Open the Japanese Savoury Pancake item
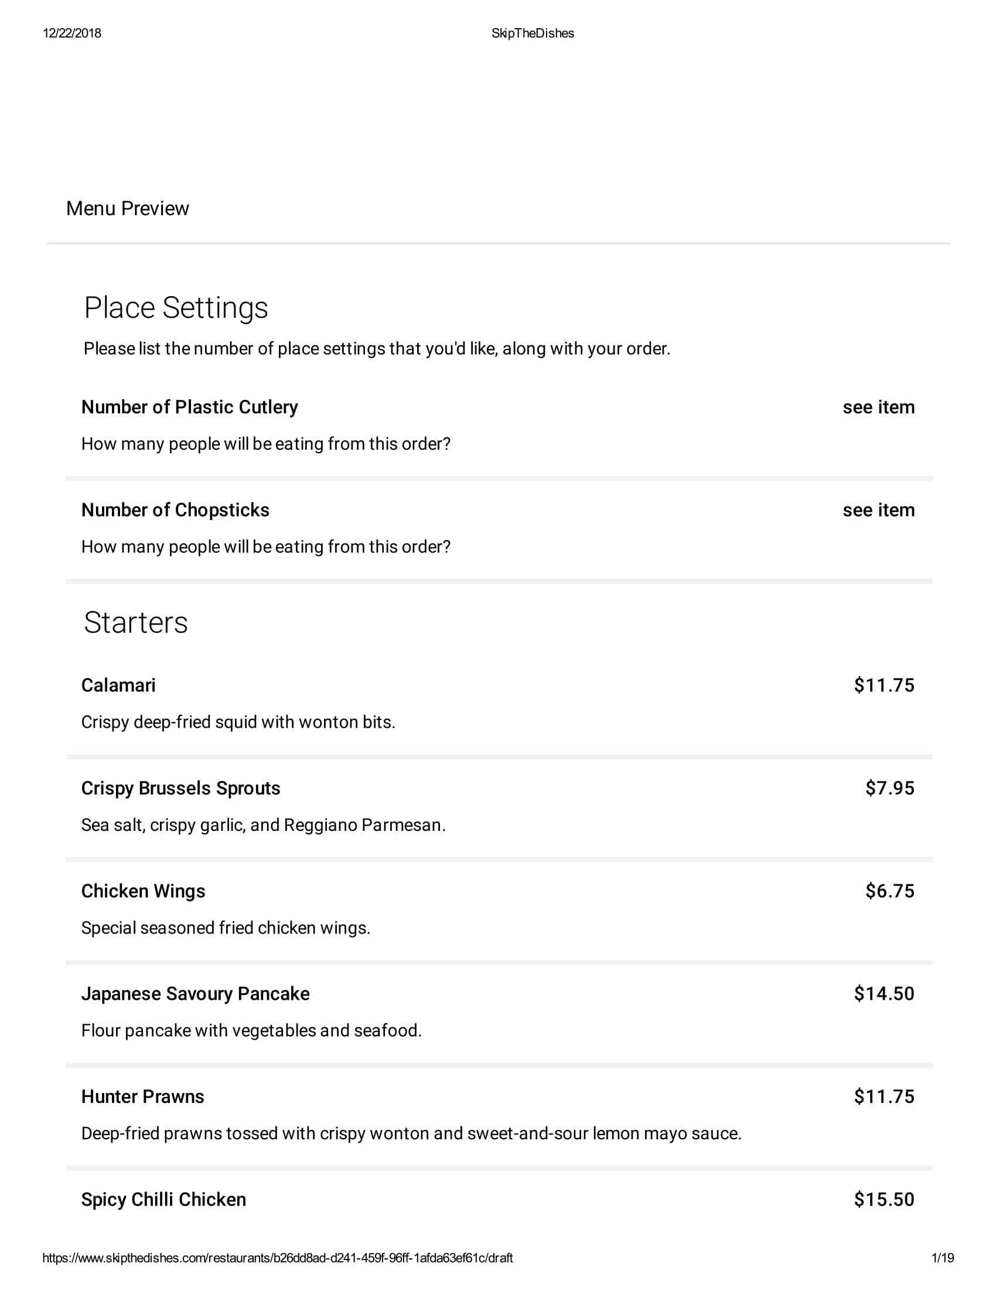996x1290 pixels. tap(195, 993)
